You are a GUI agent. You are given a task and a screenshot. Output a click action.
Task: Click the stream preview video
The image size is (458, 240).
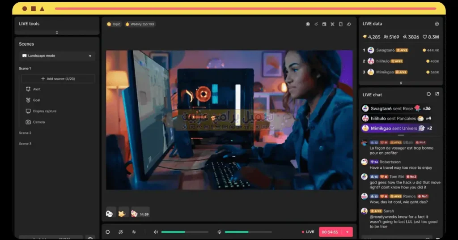[x=229, y=120]
